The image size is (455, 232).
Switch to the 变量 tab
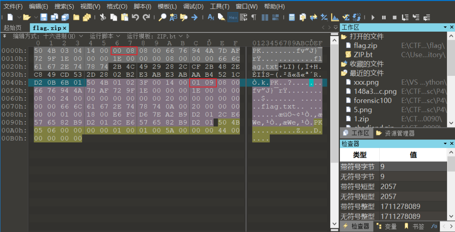pos(386,226)
